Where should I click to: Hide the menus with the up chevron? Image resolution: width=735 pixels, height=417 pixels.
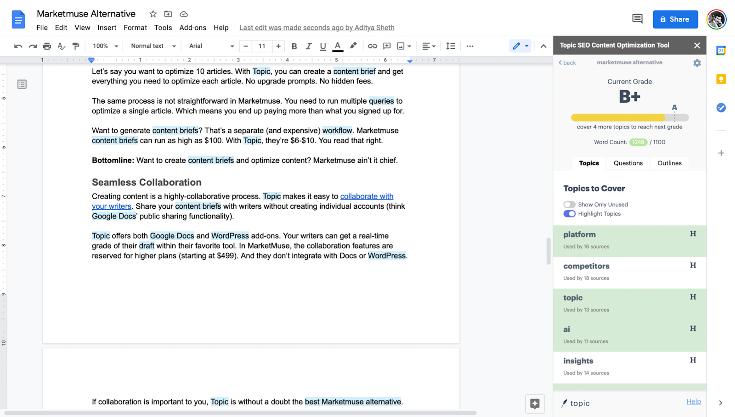coord(543,46)
